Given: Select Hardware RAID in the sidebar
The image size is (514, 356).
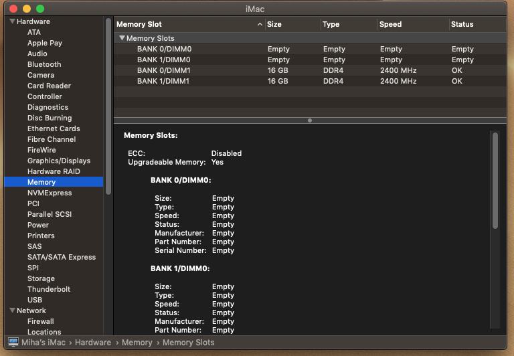Looking at the screenshot, I should (54, 171).
